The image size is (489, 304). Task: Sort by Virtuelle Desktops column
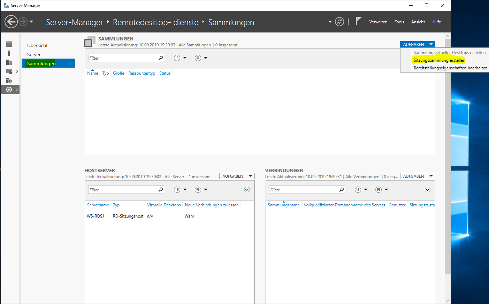click(164, 205)
